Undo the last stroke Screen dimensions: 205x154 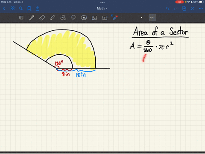(167, 9)
